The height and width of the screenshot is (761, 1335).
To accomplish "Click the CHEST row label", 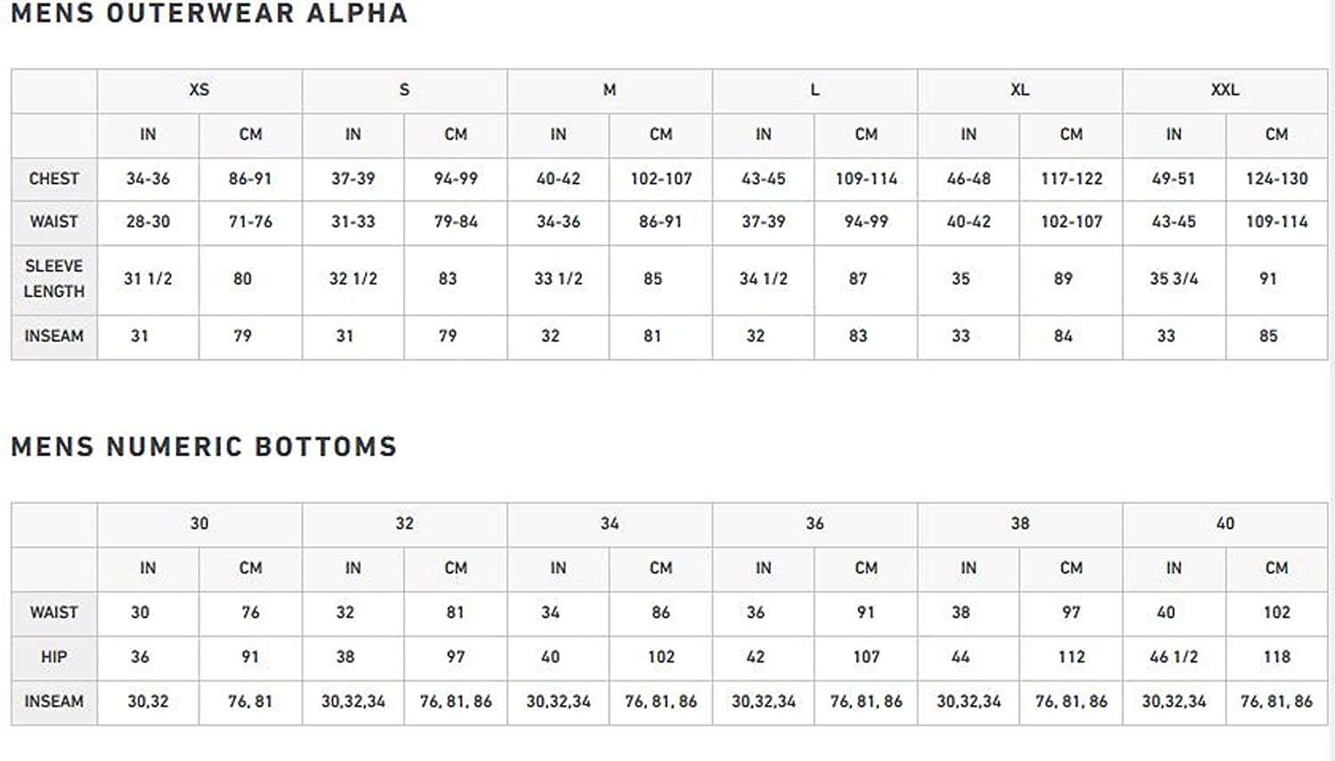I will [x=54, y=179].
